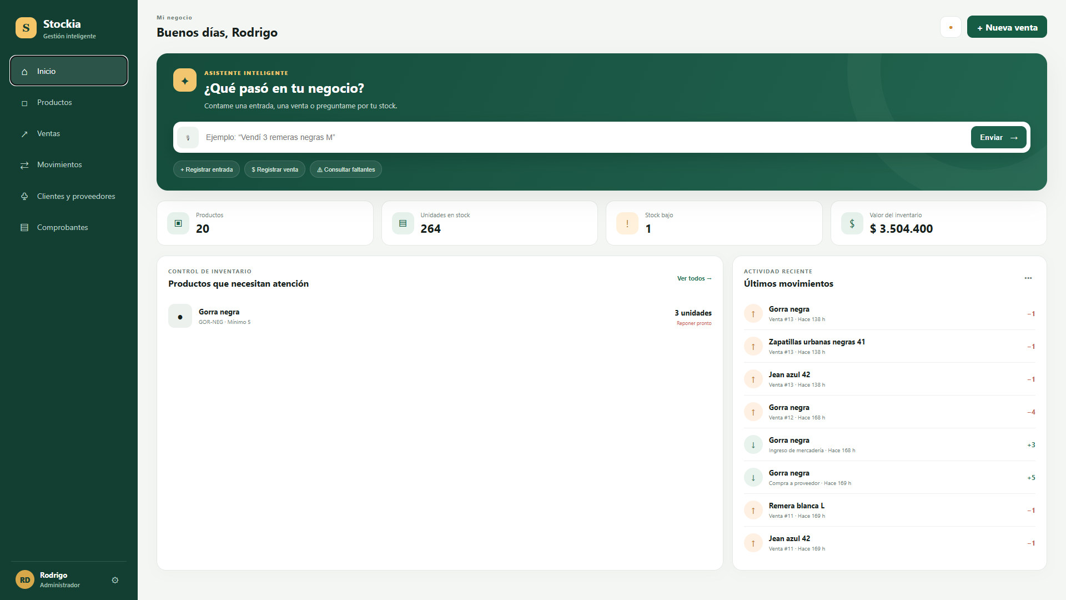The height and width of the screenshot is (600, 1066).
Task: Click Consultar faltantes chip
Action: tap(346, 169)
